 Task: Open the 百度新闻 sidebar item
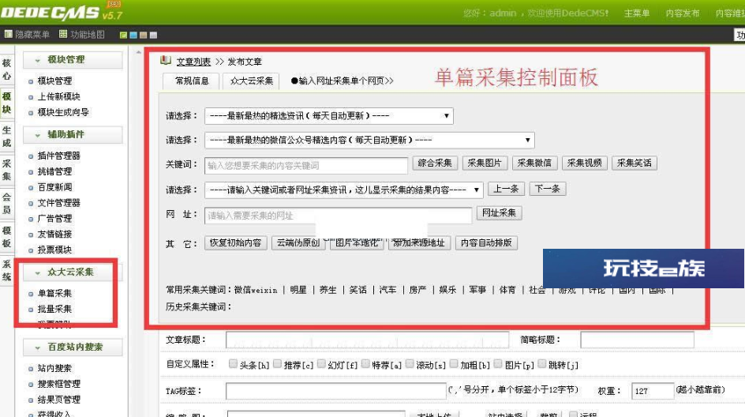coord(54,187)
